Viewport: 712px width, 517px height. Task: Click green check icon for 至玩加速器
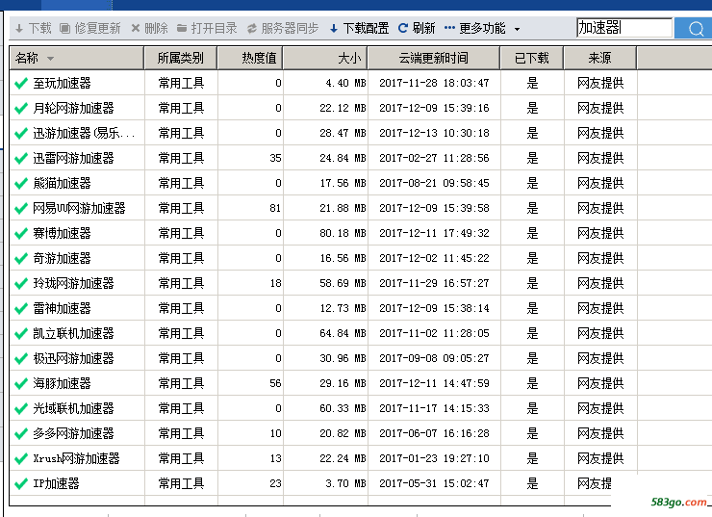(21, 84)
